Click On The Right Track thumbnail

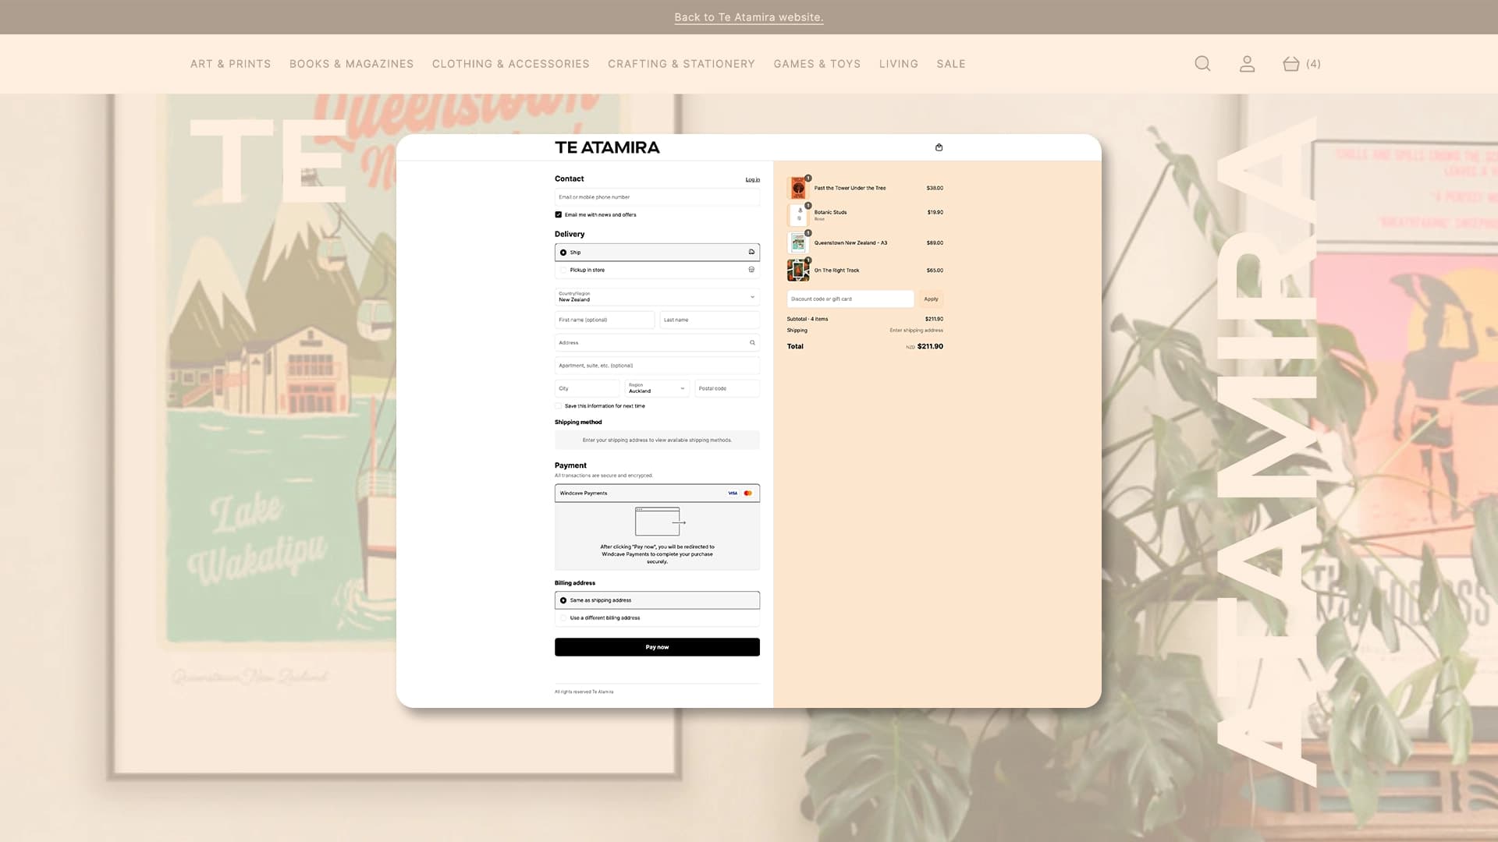point(798,270)
